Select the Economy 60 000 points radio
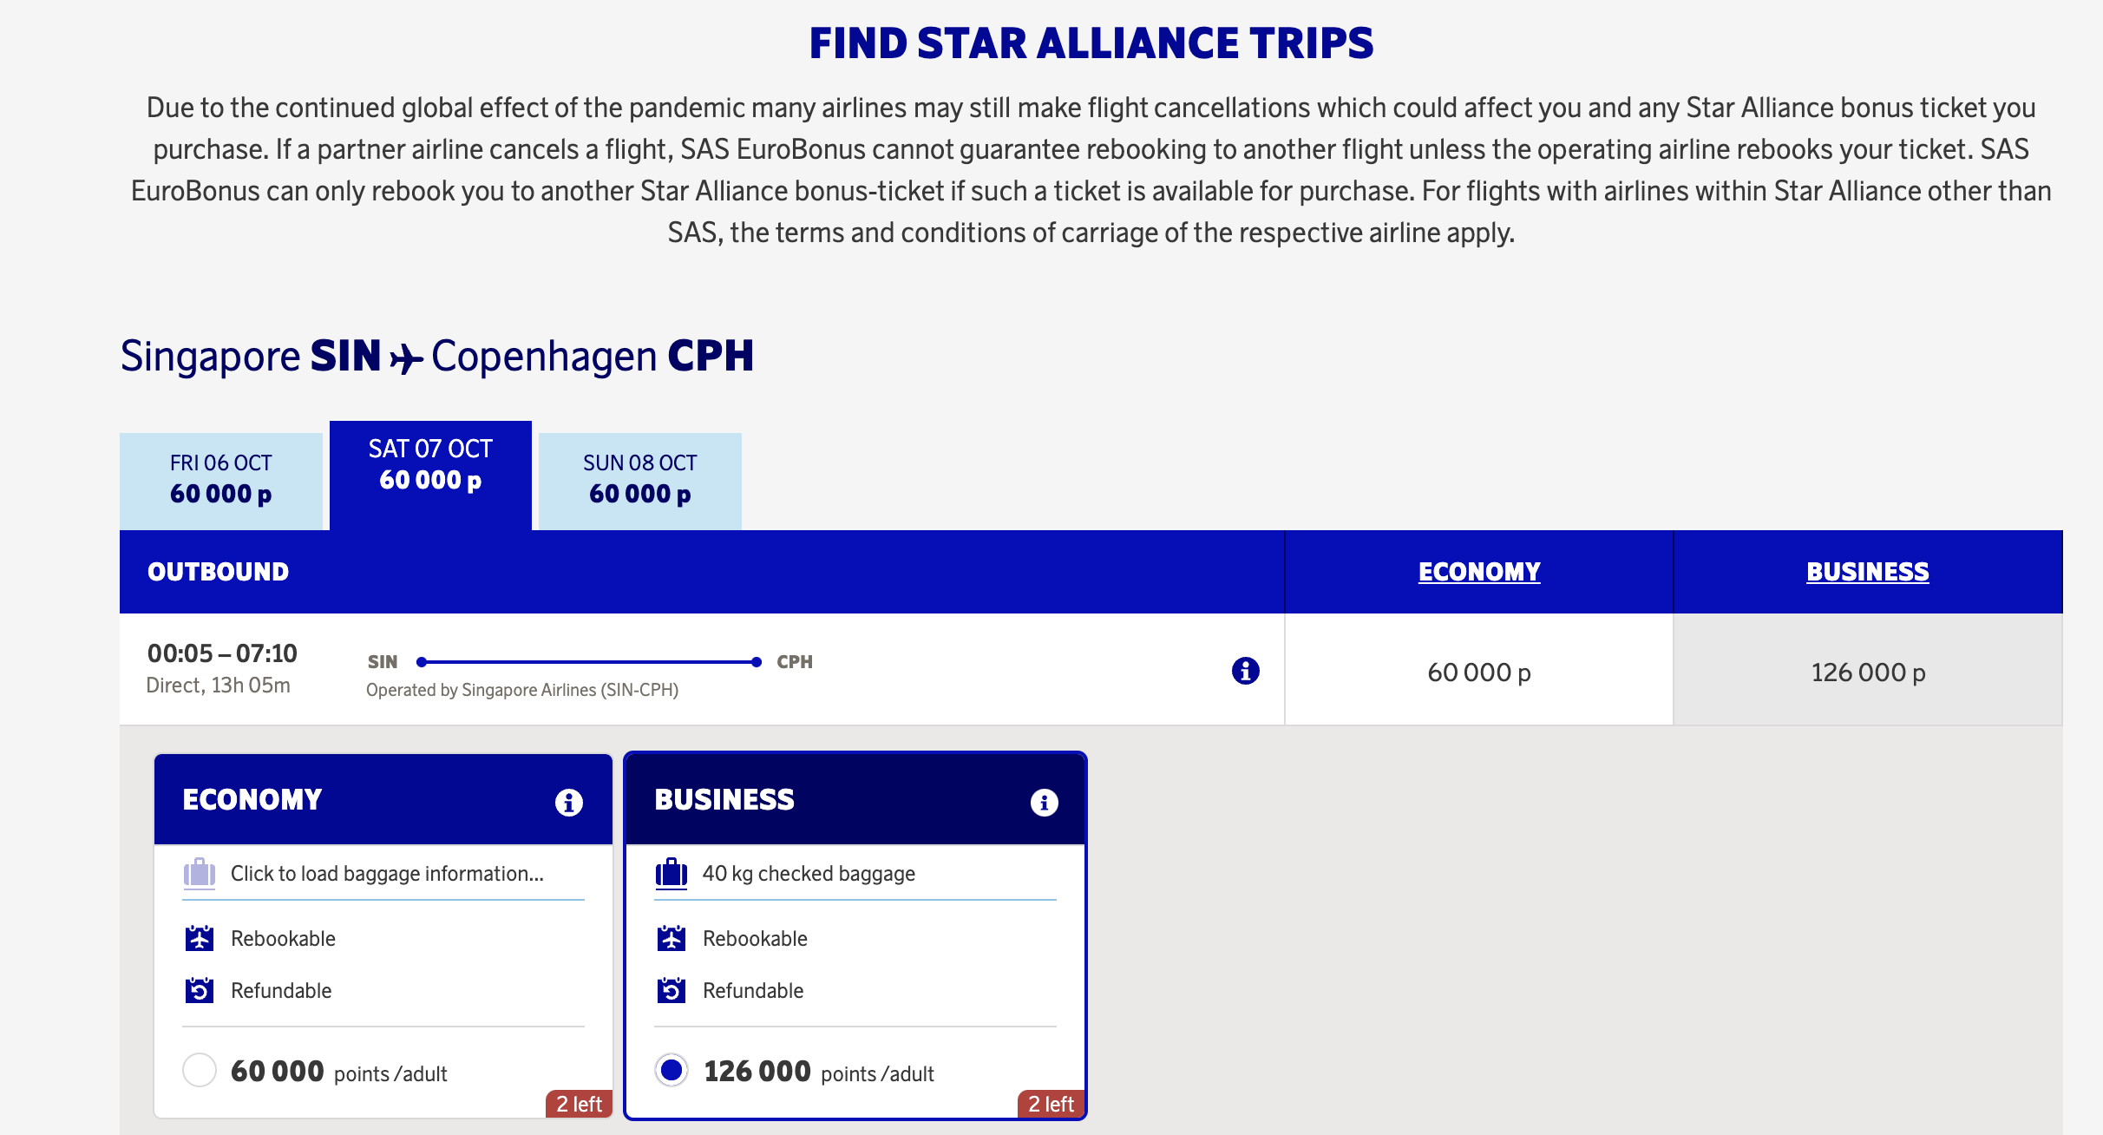 (x=200, y=1070)
